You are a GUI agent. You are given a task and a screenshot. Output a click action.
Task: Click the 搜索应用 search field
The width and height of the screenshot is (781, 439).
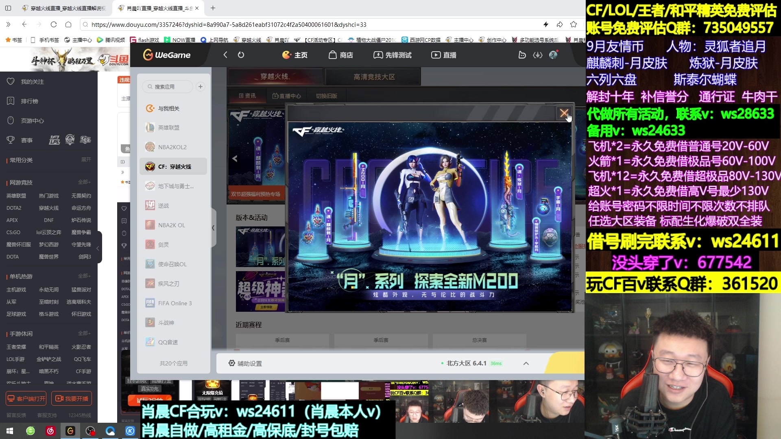(168, 87)
